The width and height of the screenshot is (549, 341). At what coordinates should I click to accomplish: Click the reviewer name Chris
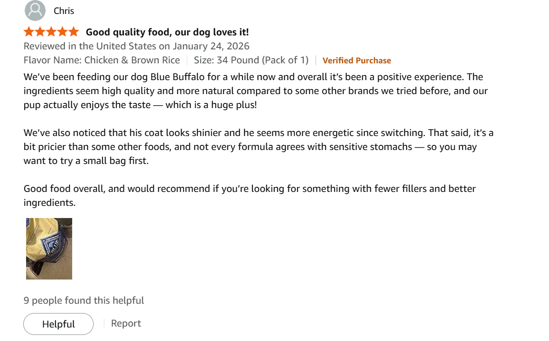pyautogui.click(x=64, y=10)
